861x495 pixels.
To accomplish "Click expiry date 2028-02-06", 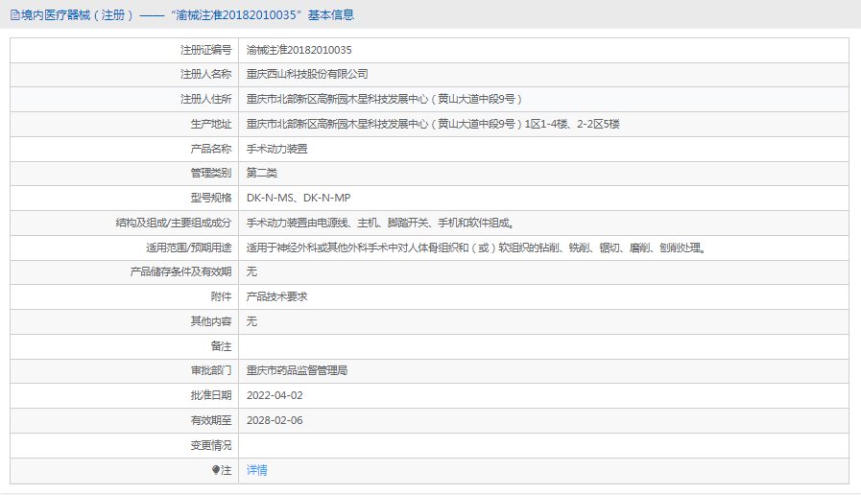I will tap(275, 420).
